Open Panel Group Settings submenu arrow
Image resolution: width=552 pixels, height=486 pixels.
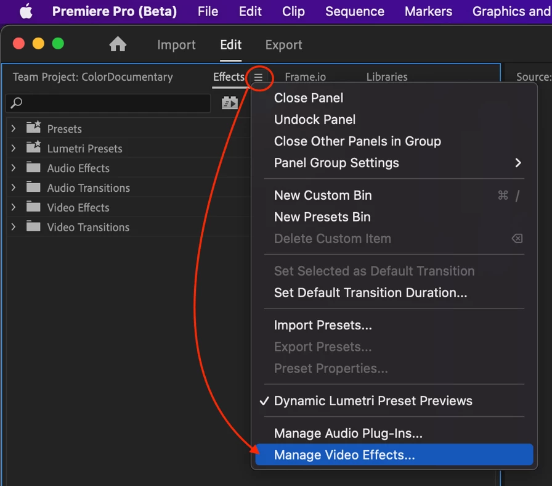click(x=518, y=163)
